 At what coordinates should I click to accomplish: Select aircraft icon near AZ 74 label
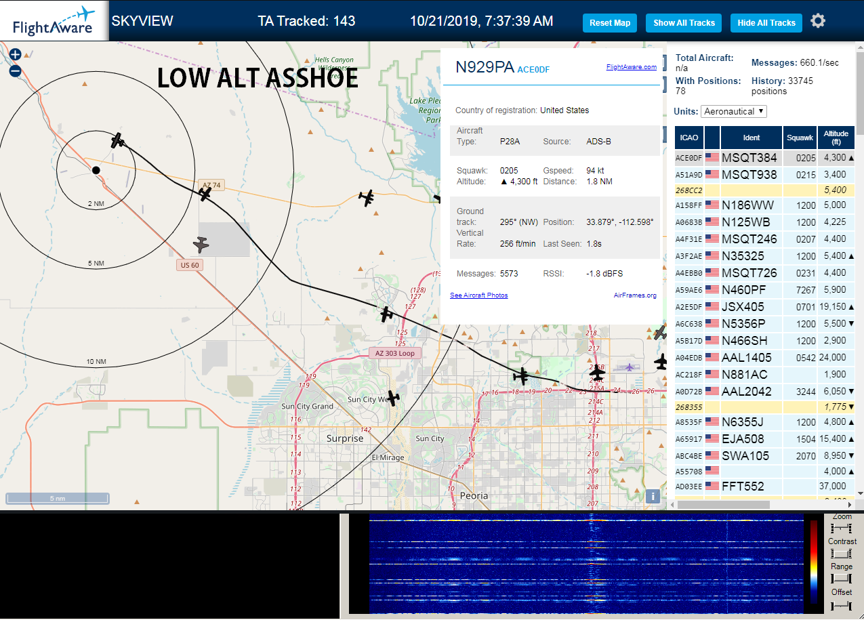pyautogui.click(x=205, y=194)
